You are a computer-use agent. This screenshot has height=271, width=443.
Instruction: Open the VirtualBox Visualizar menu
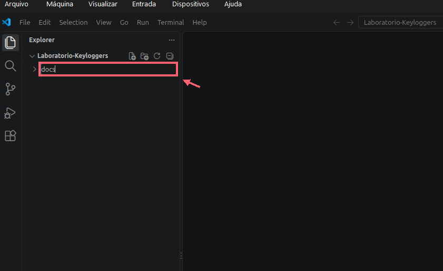[103, 4]
